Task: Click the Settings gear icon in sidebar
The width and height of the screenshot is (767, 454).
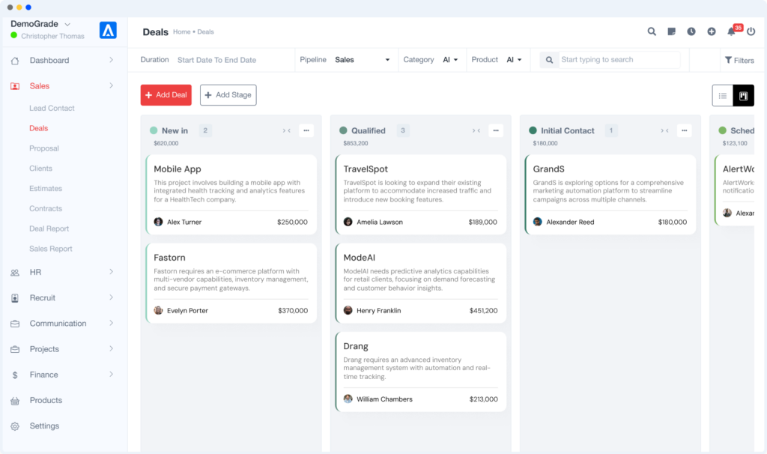Action: tap(15, 426)
